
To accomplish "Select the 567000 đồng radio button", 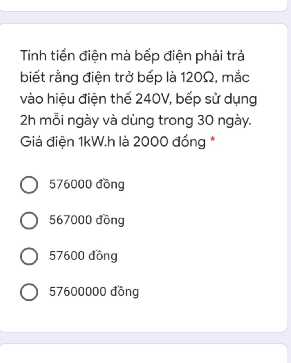I will [x=29, y=220].
